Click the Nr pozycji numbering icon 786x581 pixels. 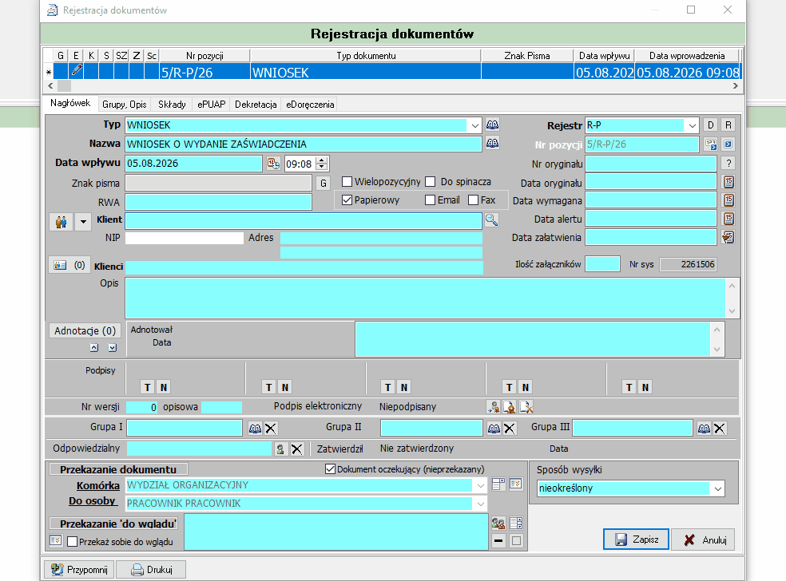pyautogui.click(x=711, y=144)
